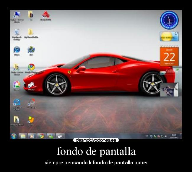Click the neon blue clock gadget
Image resolution: width=192 pixels, height=172 pixels.
coord(169,20)
